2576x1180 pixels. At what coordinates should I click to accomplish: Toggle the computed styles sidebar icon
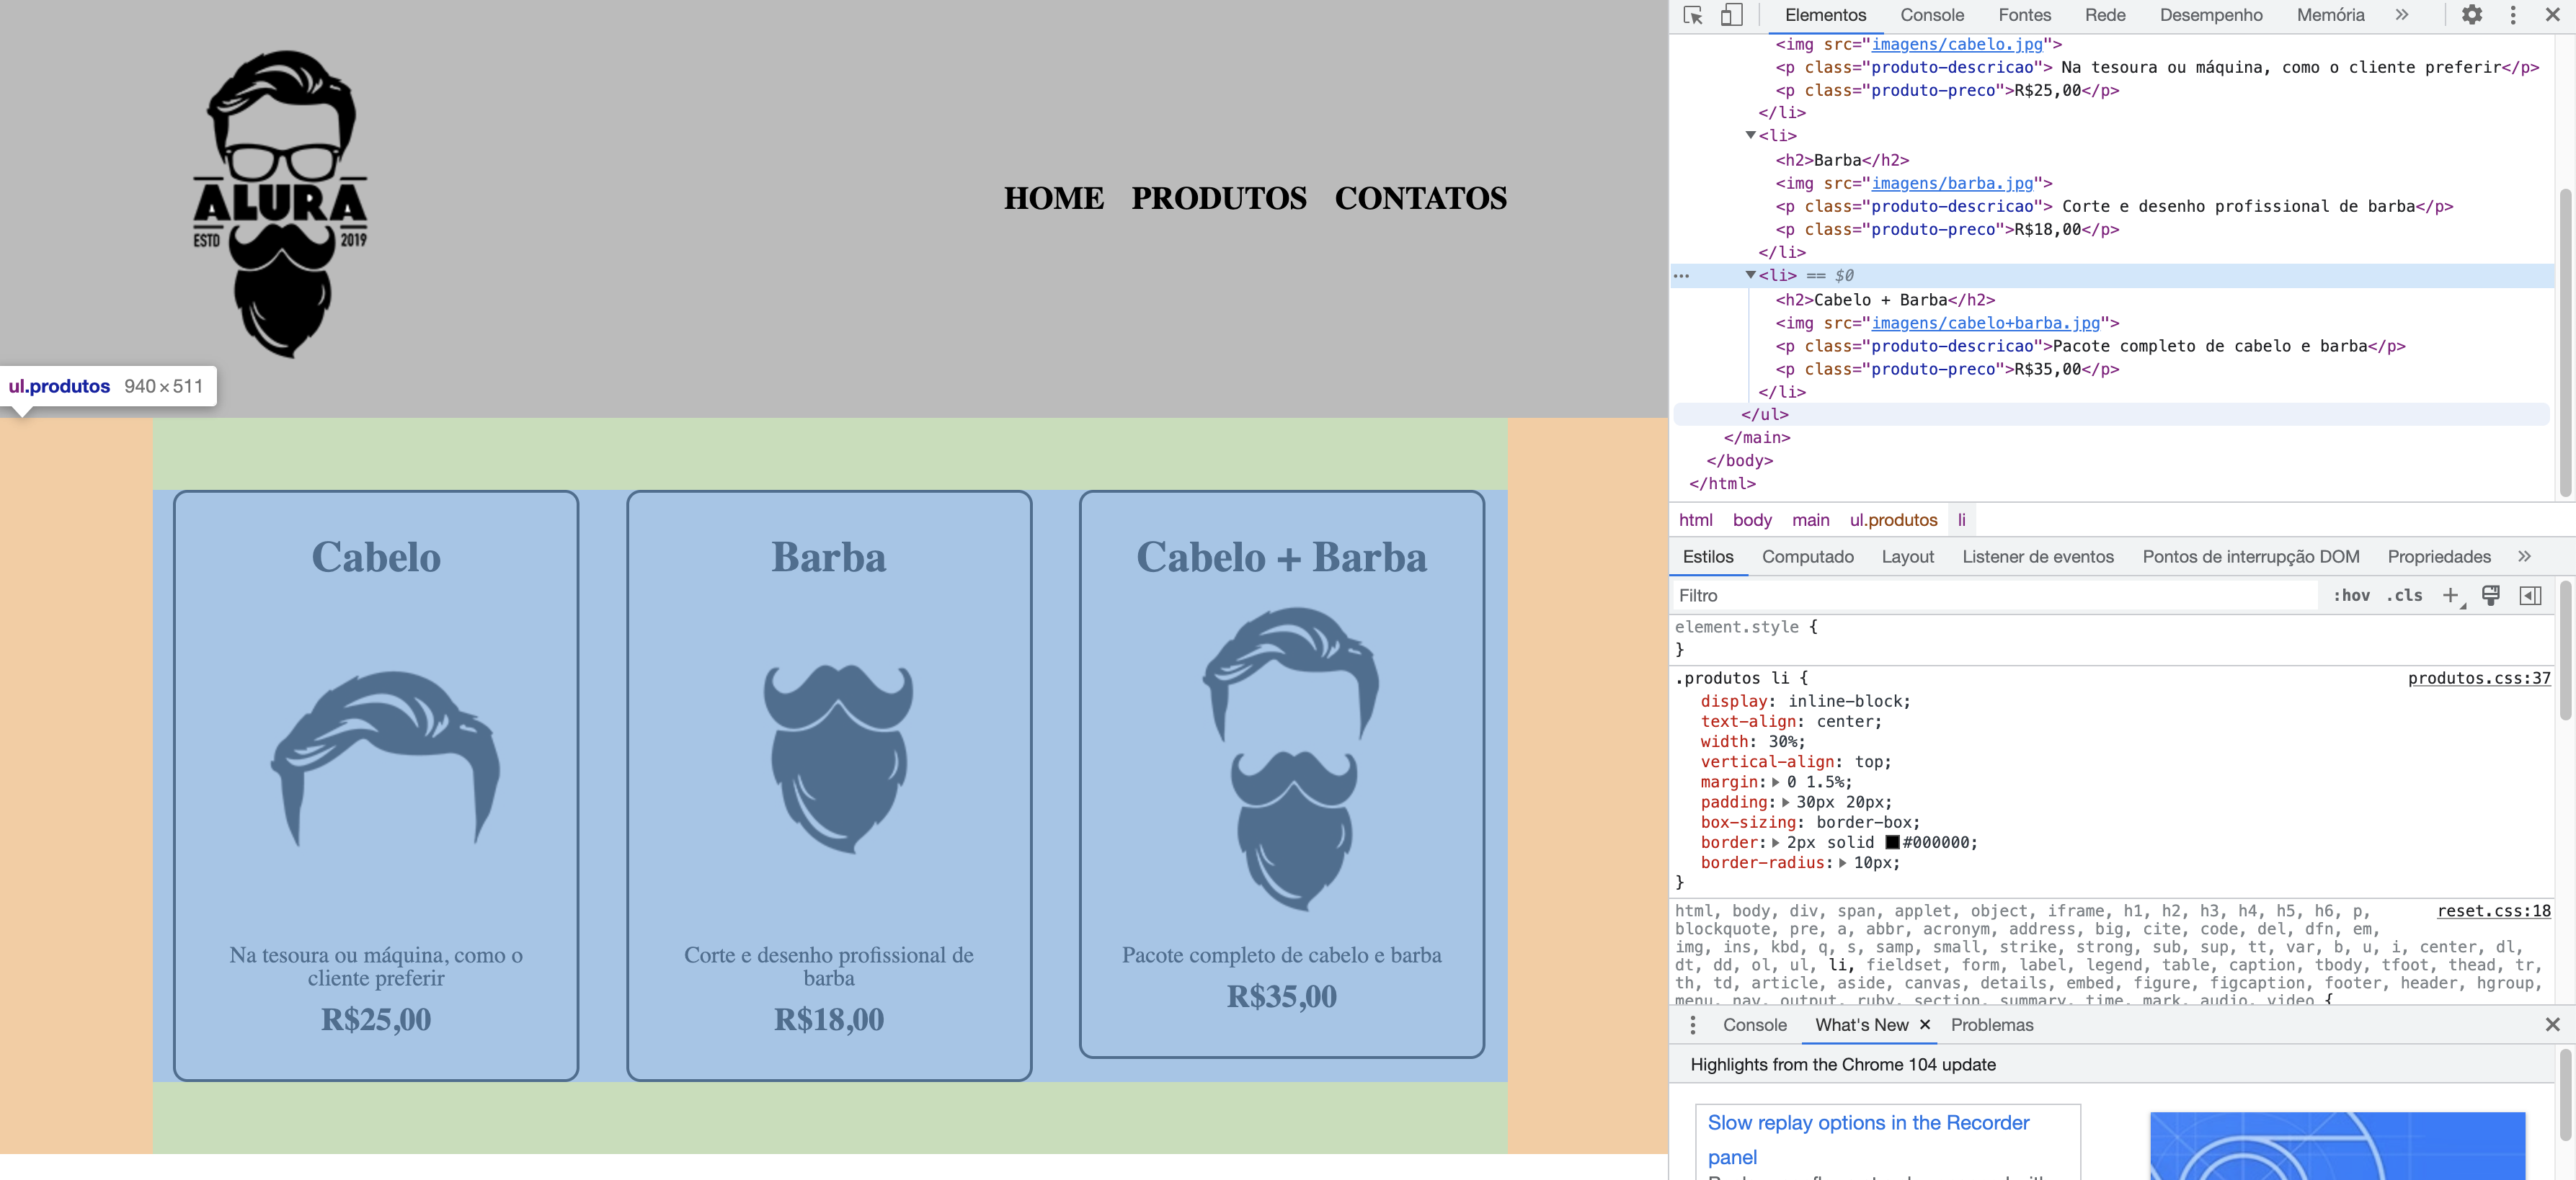[2530, 596]
